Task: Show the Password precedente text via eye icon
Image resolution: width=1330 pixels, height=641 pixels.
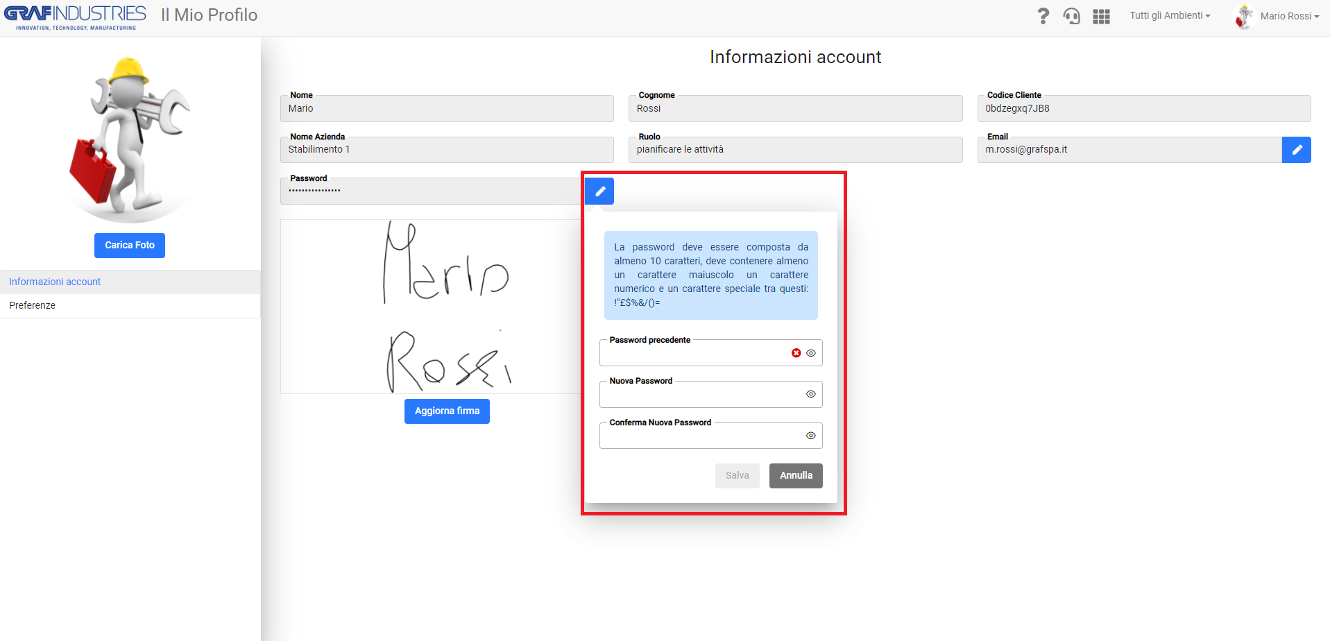Action: (810, 353)
